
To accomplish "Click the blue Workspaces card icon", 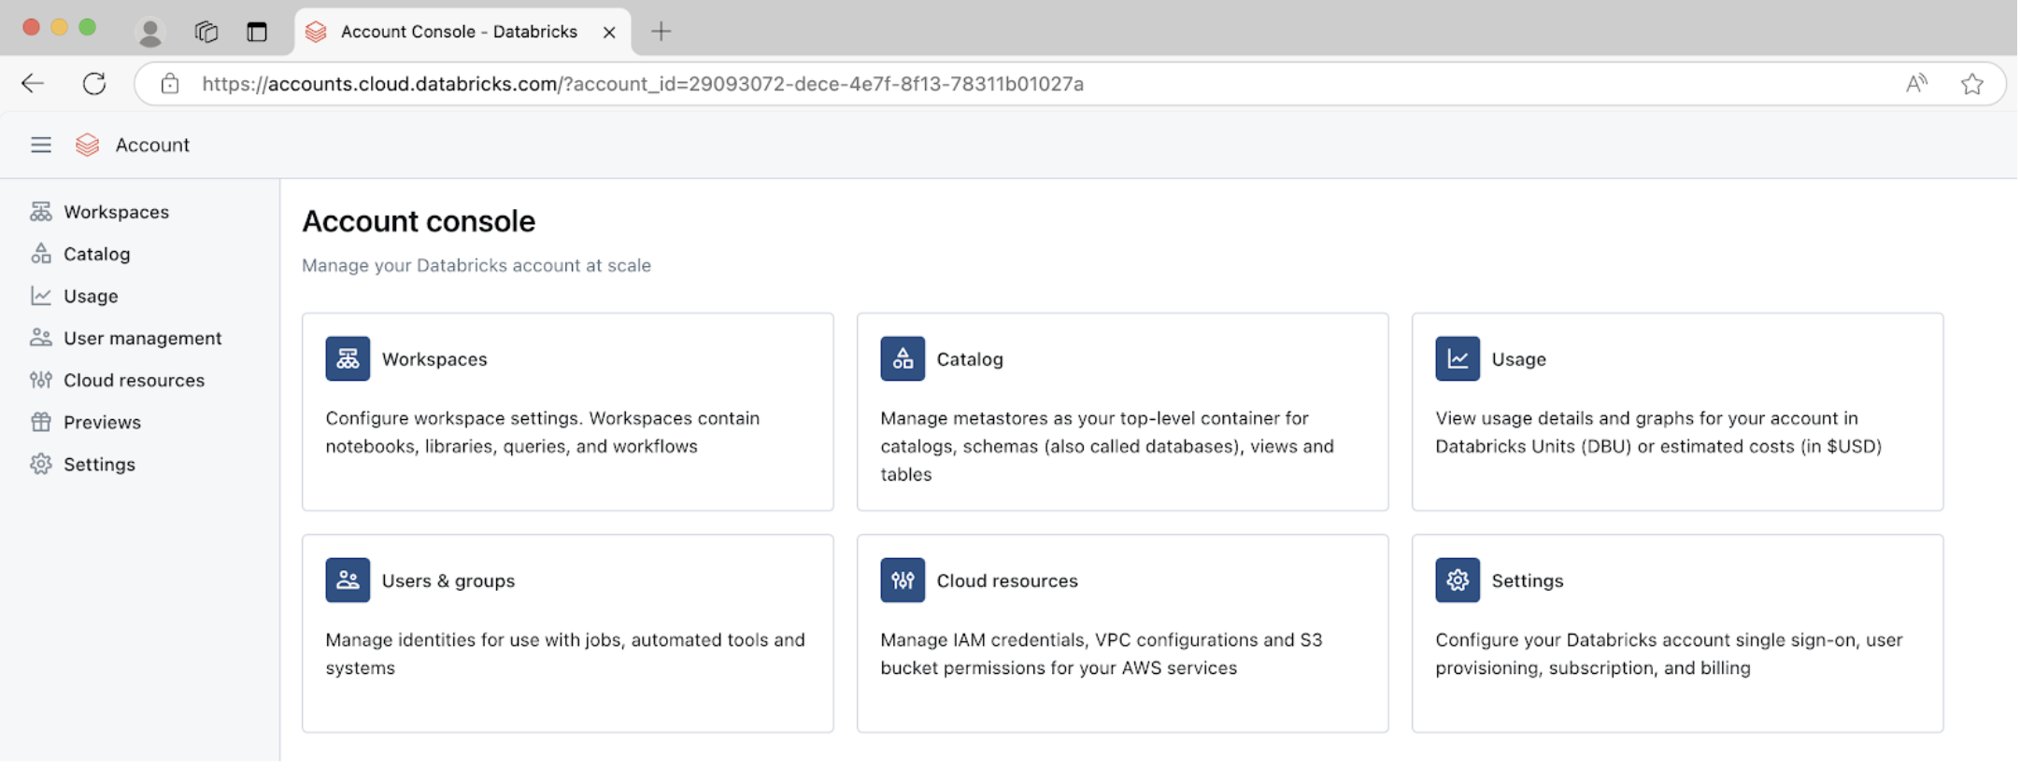I will [x=348, y=358].
